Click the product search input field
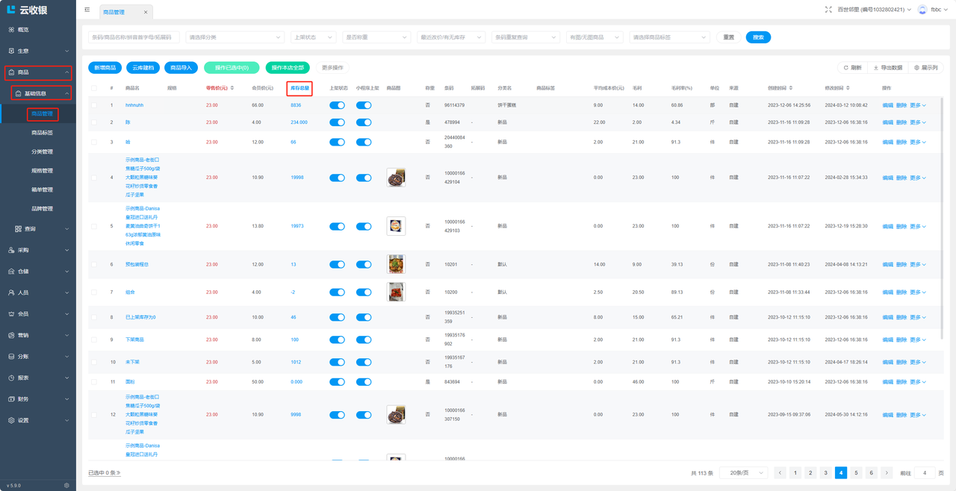Viewport: 956px width, 491px height. (134, 37)
